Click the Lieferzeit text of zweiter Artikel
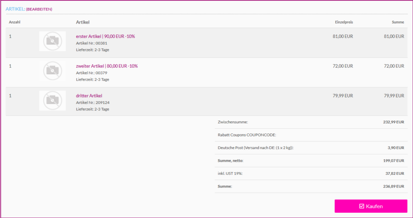This screenshot has width=413, height=218. (x=93, y=79)
